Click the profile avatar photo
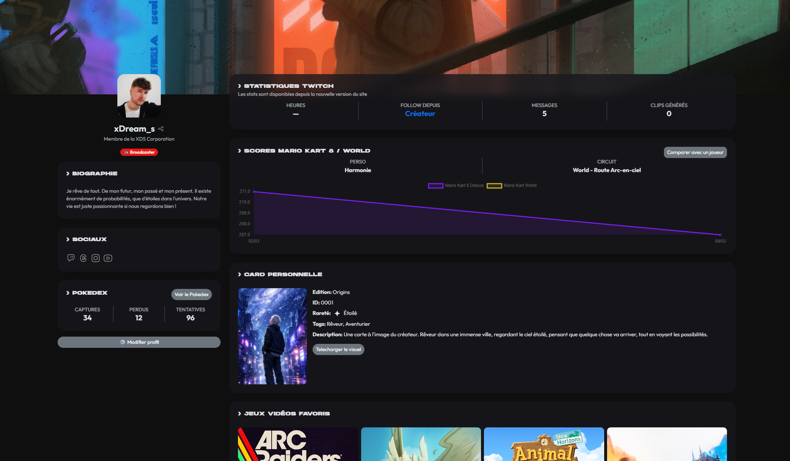This screenshot has width=790, height=461. (x=139, y=96)
